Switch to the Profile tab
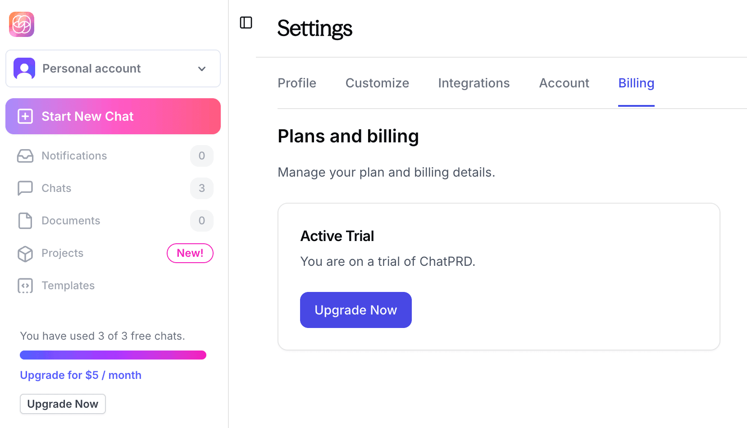 (297, 83)
